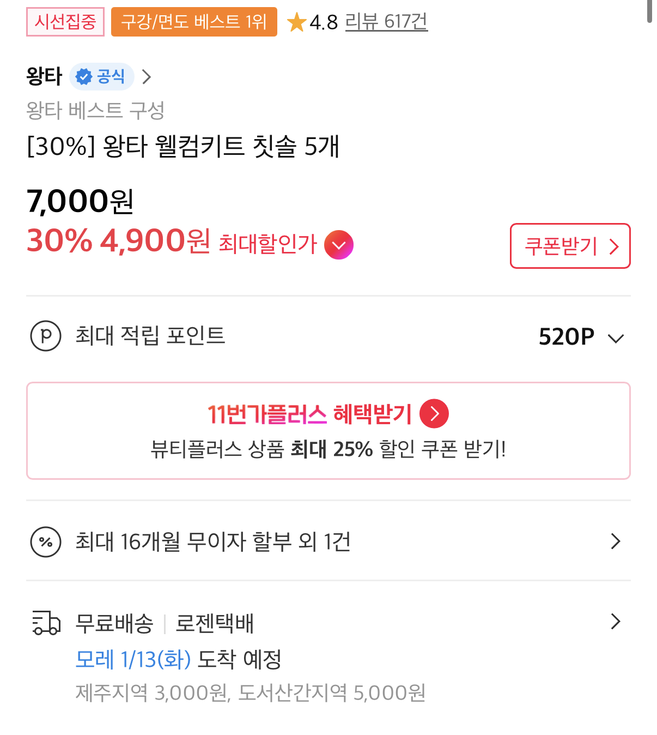This screenshot has height=735, width=657.
Task: Click the 최대 16개월 무이자 할부 row
Action: coord(213,542)
